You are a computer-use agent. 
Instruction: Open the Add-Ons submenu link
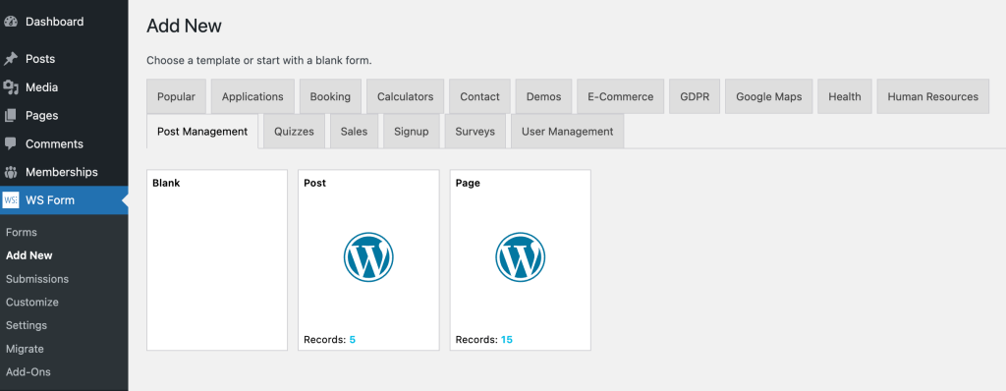[x=28, y=371]
